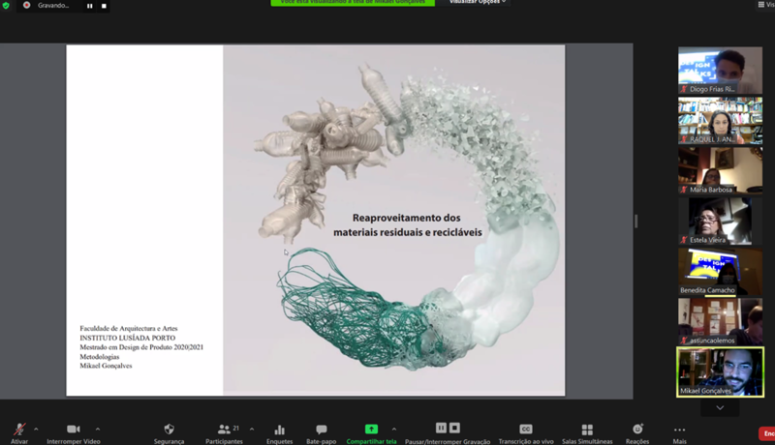Image resolution: width=775 pixels, height=445 pixels.
Task: Click Mestrado em Design de Produto text
Action: [141, 347]
